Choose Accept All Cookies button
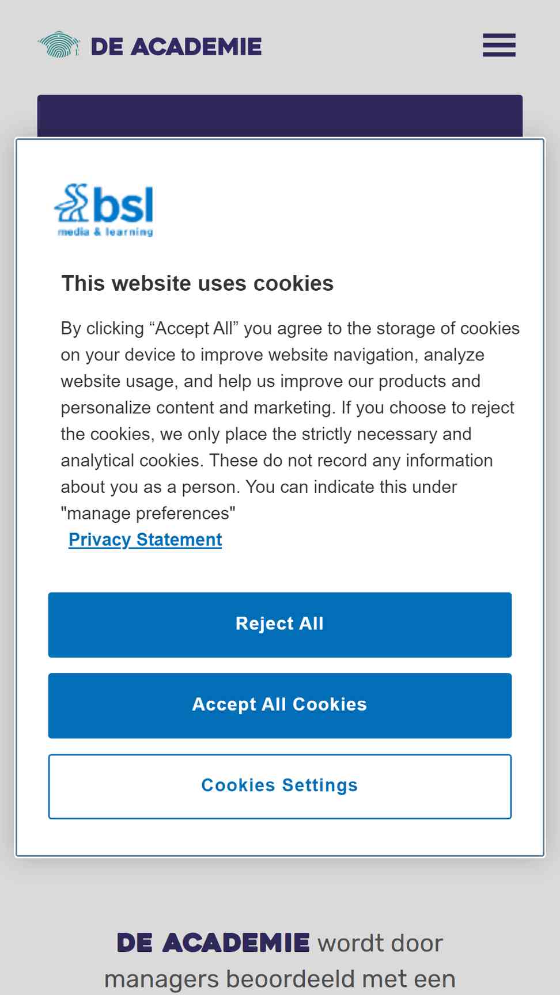 (x=280, y=705)
